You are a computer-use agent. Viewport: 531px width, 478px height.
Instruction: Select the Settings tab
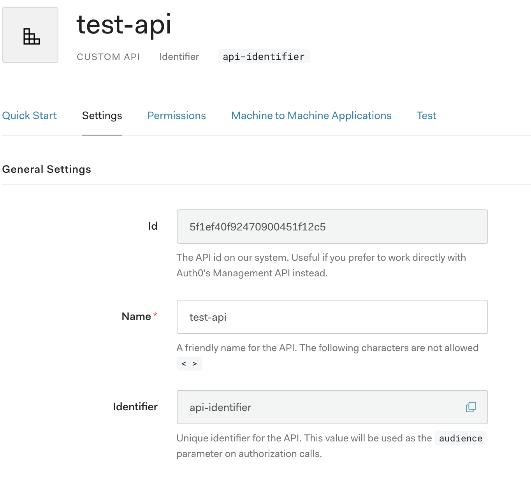[x=102, y=116]
